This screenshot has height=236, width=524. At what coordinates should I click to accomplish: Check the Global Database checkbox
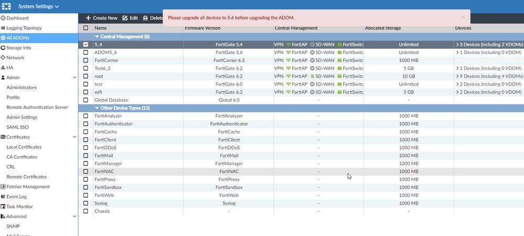[86, 100]
